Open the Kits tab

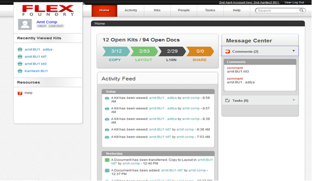pyautogui.click(x=157, y=10)
